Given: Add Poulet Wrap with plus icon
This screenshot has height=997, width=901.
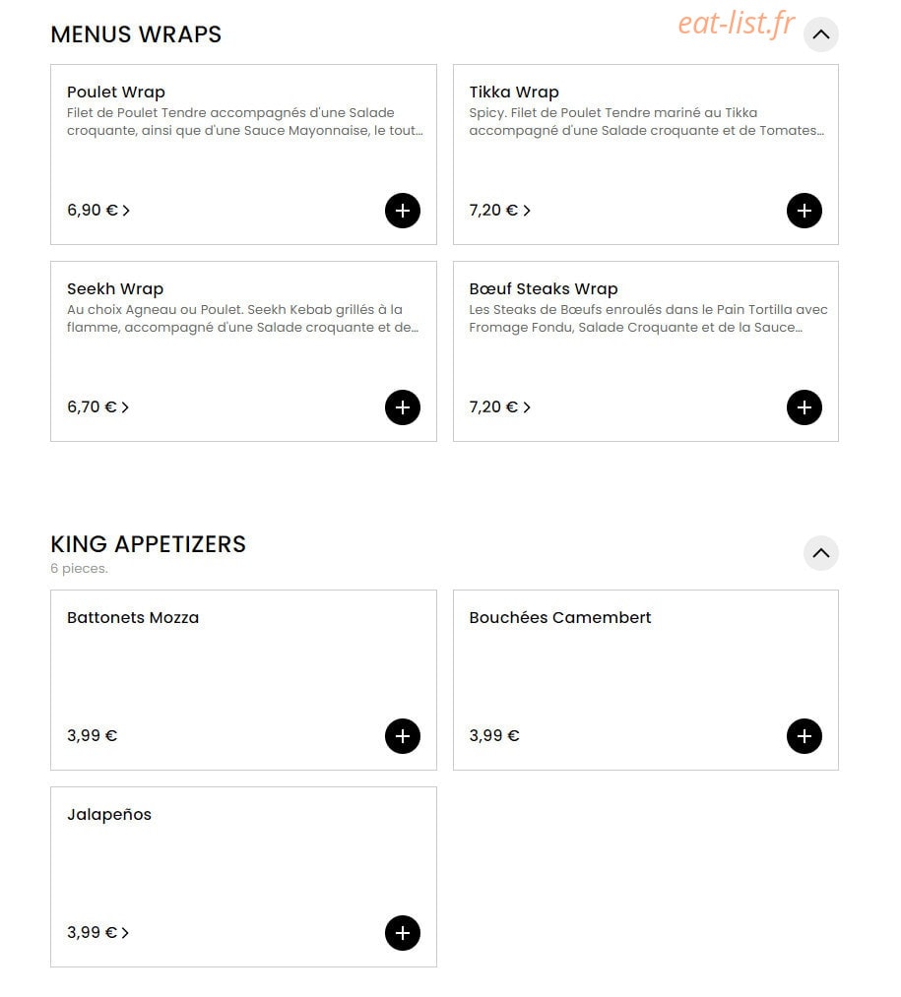Looking at the screenshot, I should tap(402, 211).
